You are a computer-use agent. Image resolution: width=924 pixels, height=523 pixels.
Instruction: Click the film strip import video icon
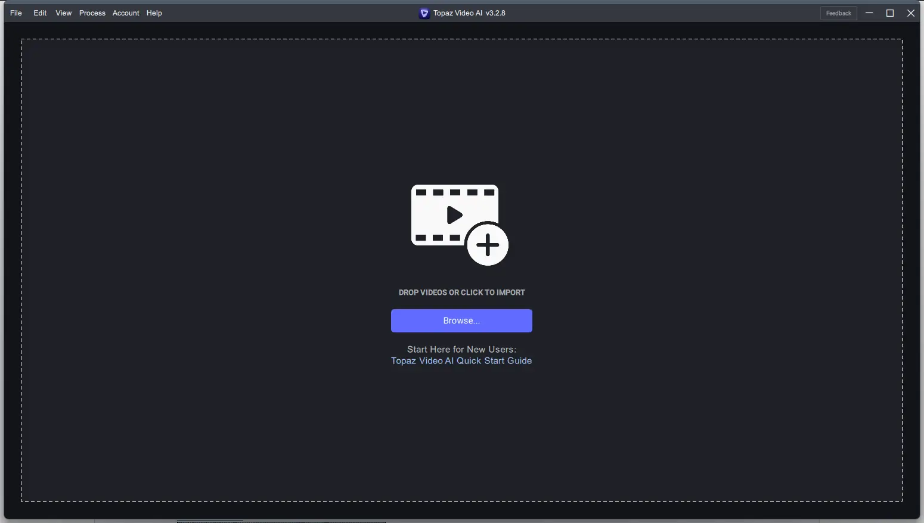460,225
